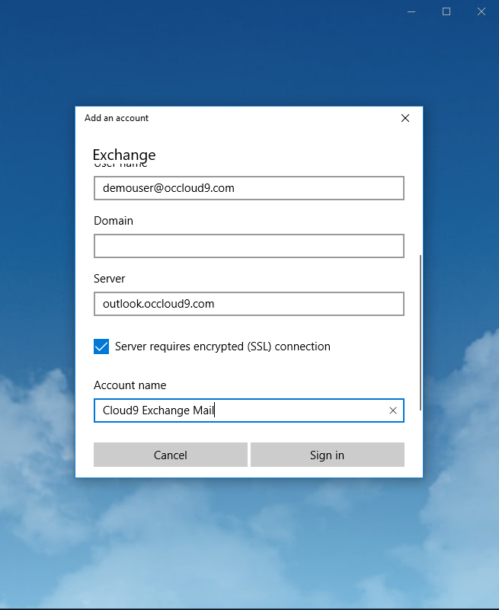Click the Sign in button

328,455
